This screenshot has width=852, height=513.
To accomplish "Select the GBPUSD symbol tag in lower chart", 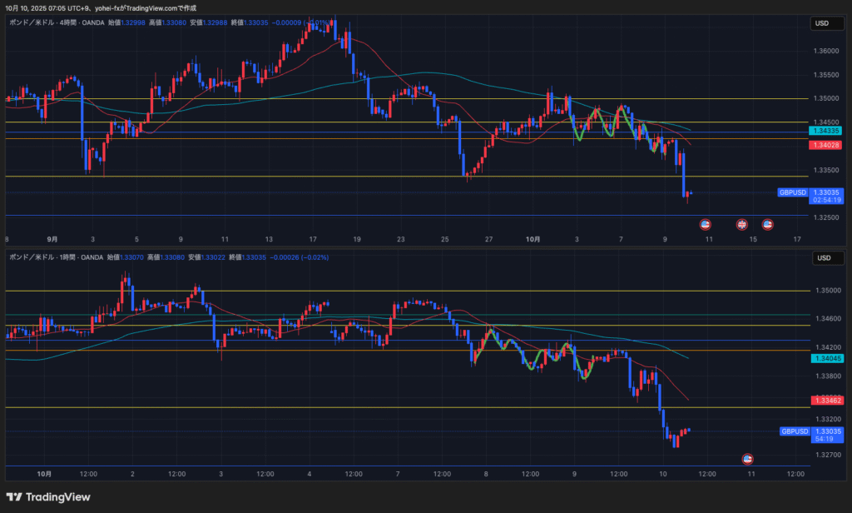I will [795, 431].
